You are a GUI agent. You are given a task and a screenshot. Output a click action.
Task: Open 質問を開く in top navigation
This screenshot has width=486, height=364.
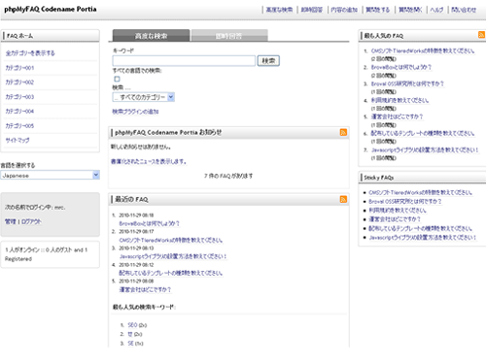410,10
